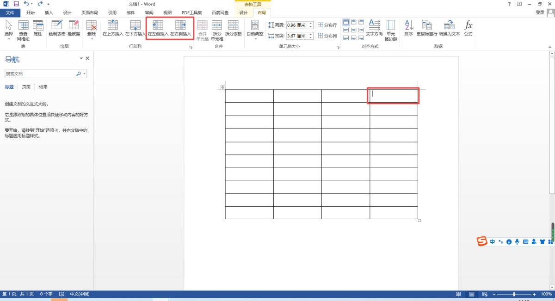Click the 分布行 distribute rows button
Image resolution: width=555 pixels, height=301 pixels.
coord(327,25)
